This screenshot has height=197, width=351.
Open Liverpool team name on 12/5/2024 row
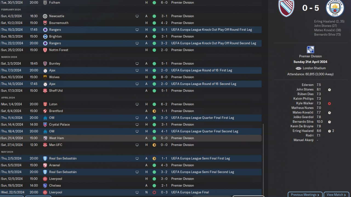(x=56, y=179)
